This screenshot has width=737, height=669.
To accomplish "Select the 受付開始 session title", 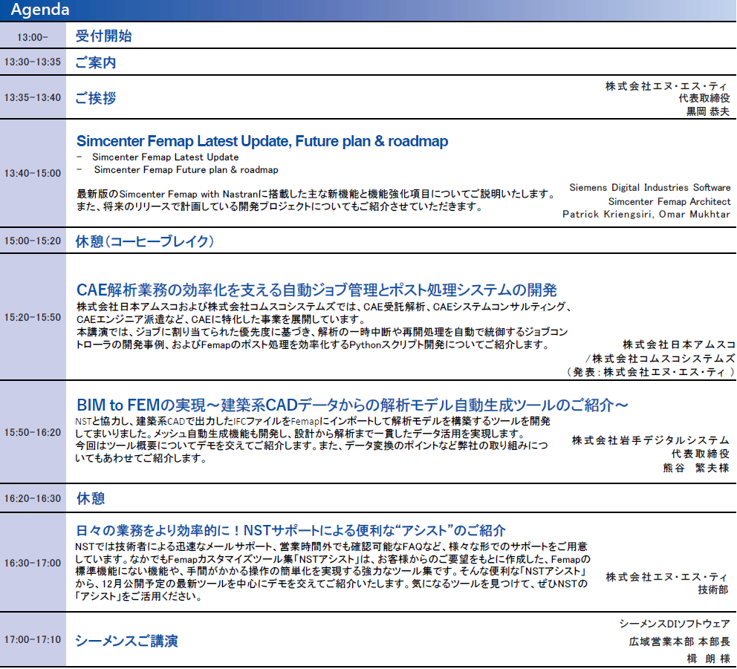I will point(104,36).
